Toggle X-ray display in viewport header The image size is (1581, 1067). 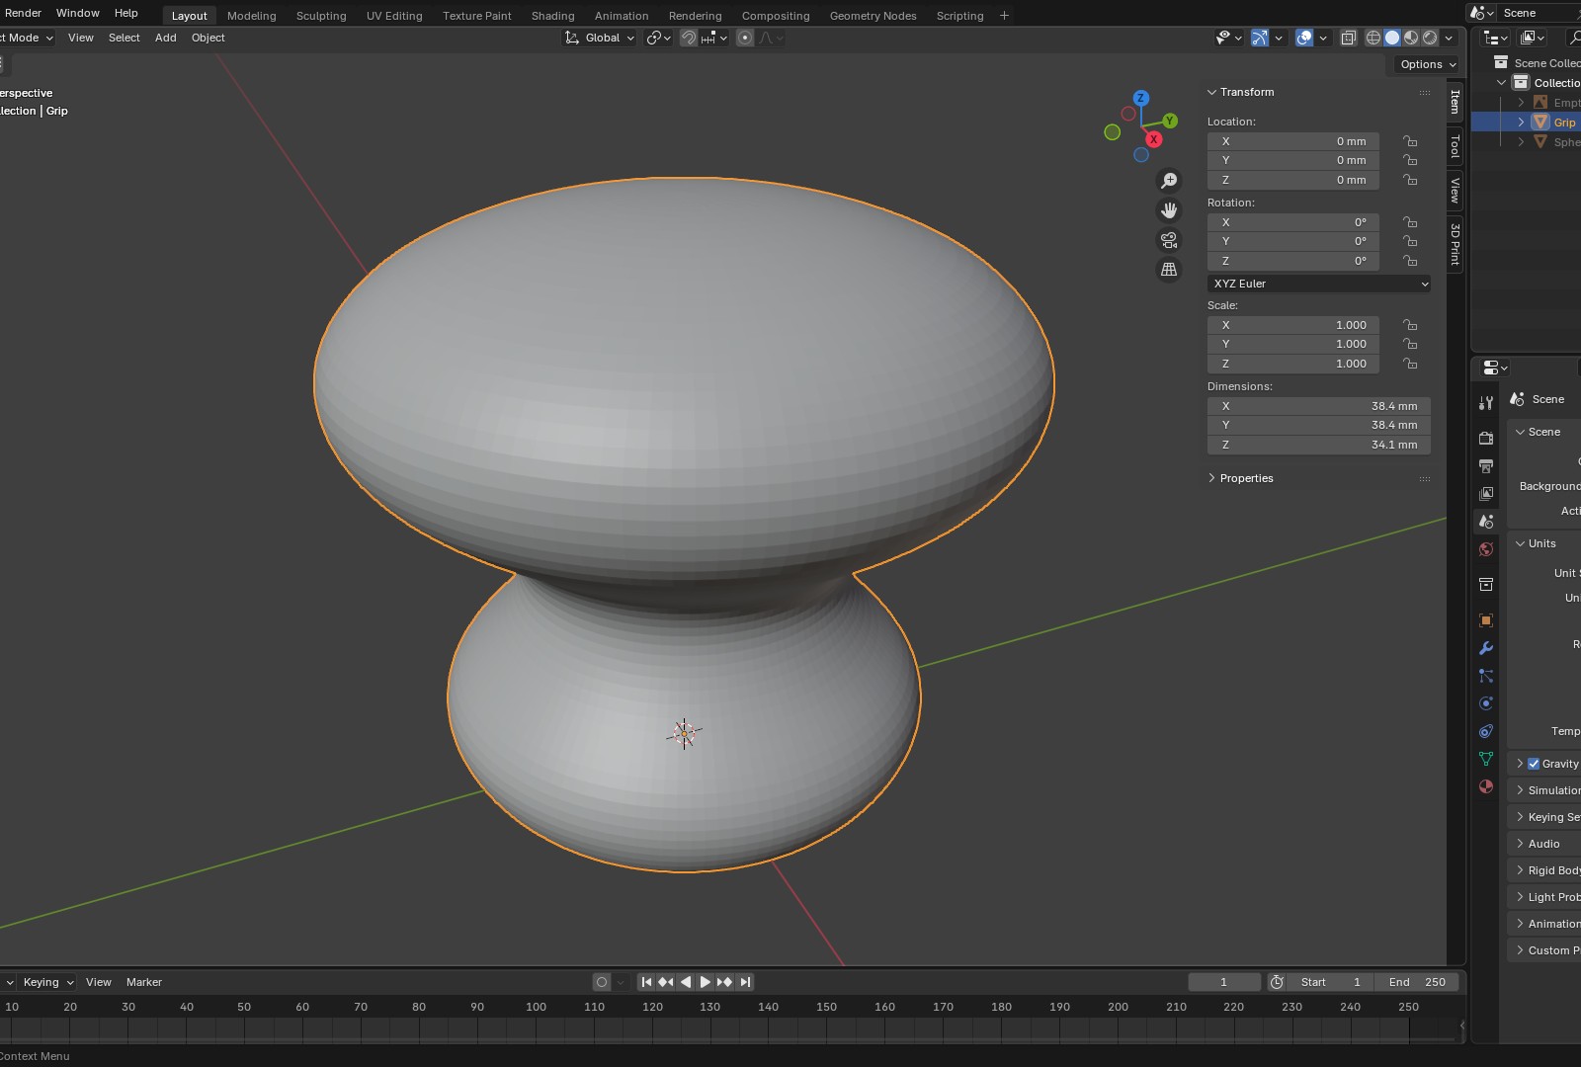[1348, 38]
